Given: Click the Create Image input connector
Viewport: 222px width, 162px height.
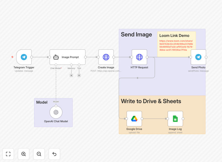Looking at the screenshot, I should (x=98, y=57).
